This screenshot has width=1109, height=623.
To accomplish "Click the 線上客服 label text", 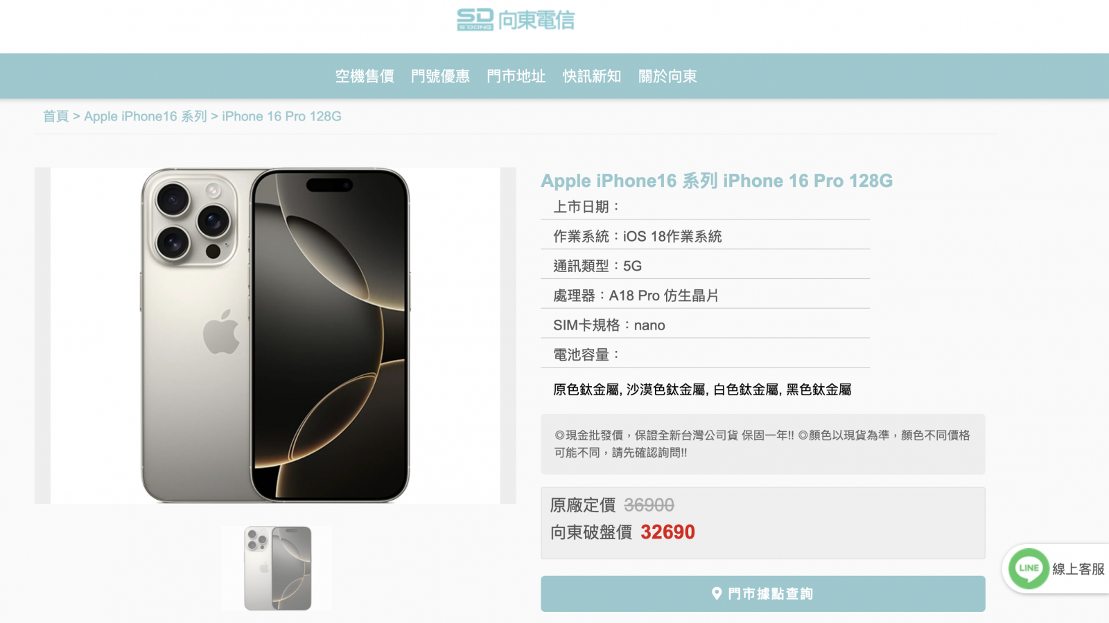I will [1078, 569].
